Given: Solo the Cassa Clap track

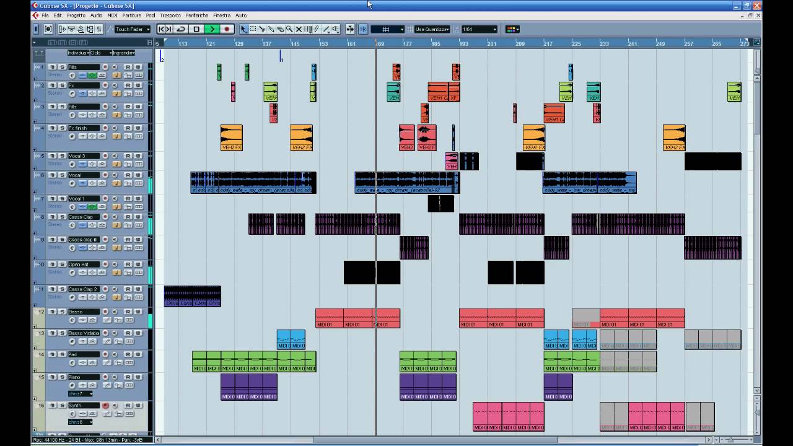Looking at the screenshot, I should click(x=62, y=217).
